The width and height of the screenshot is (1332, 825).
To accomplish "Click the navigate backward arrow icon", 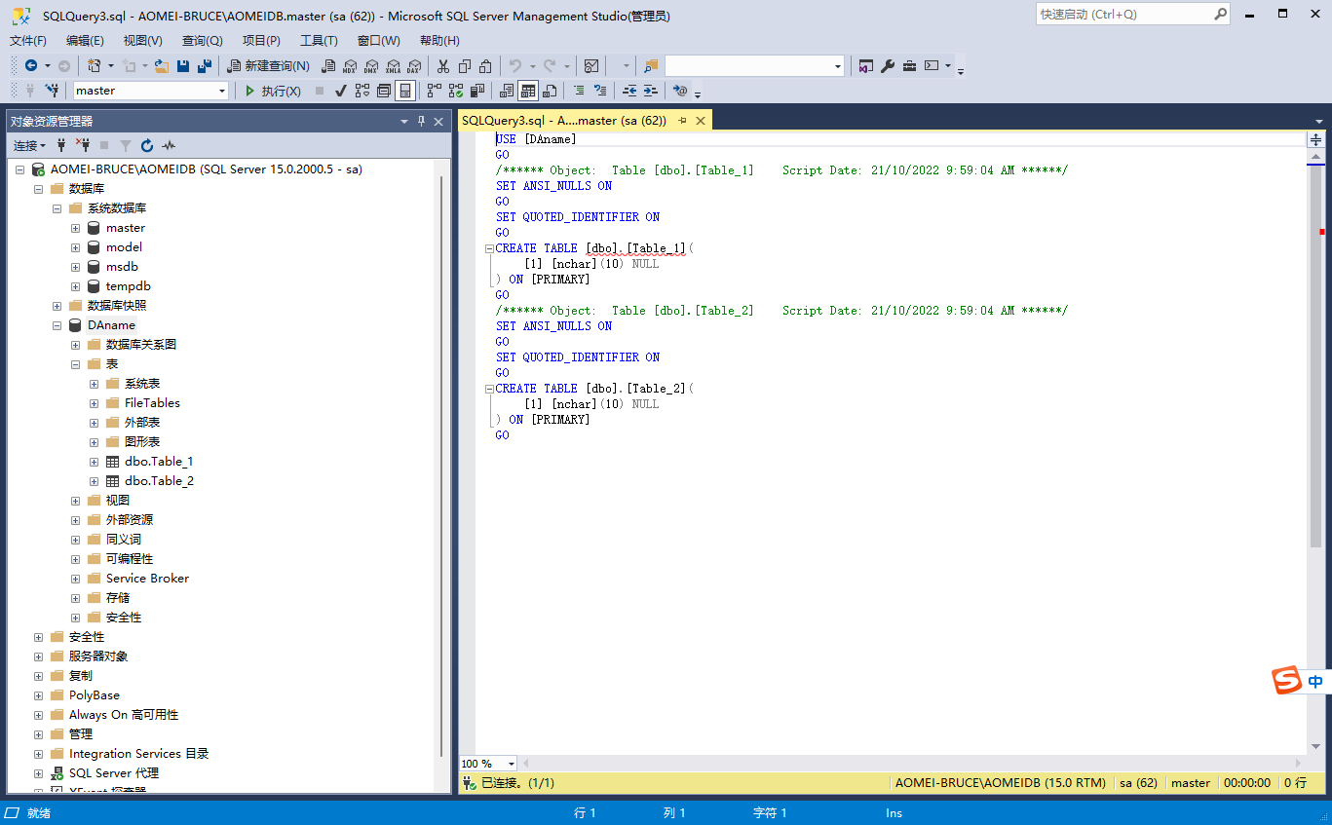I will [x=31, y=65].
